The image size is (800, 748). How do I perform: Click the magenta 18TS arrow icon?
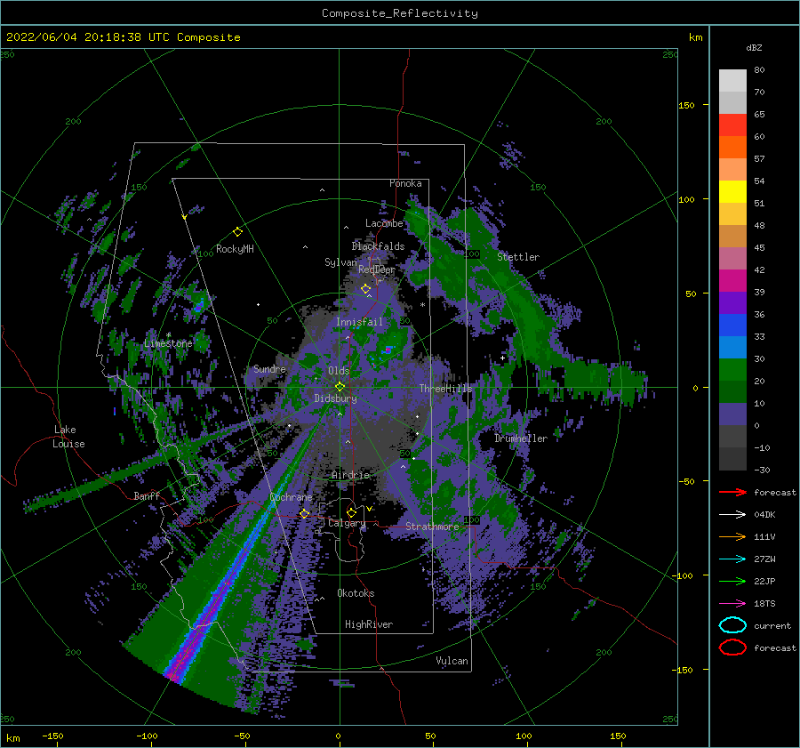pyautogui.click(x=732, y=604)
